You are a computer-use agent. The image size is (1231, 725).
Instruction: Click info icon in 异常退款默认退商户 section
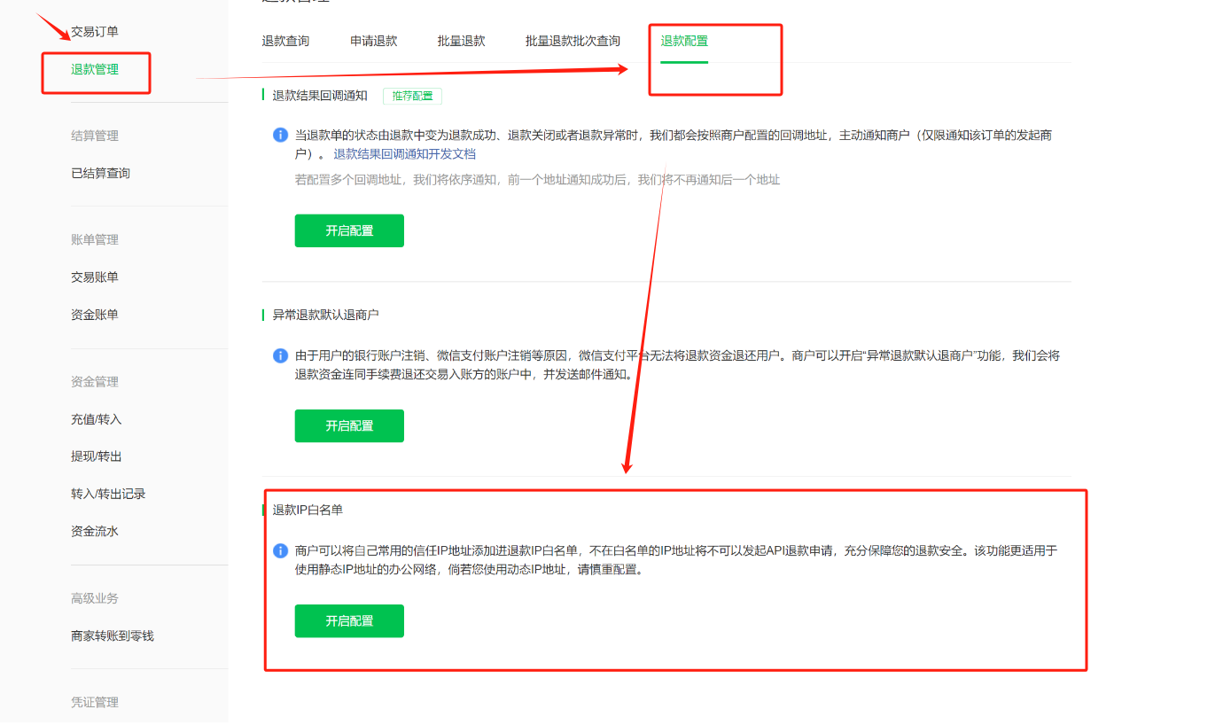point(280,355)
